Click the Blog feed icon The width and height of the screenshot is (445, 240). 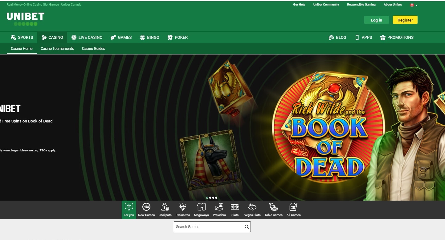point(331,37)
